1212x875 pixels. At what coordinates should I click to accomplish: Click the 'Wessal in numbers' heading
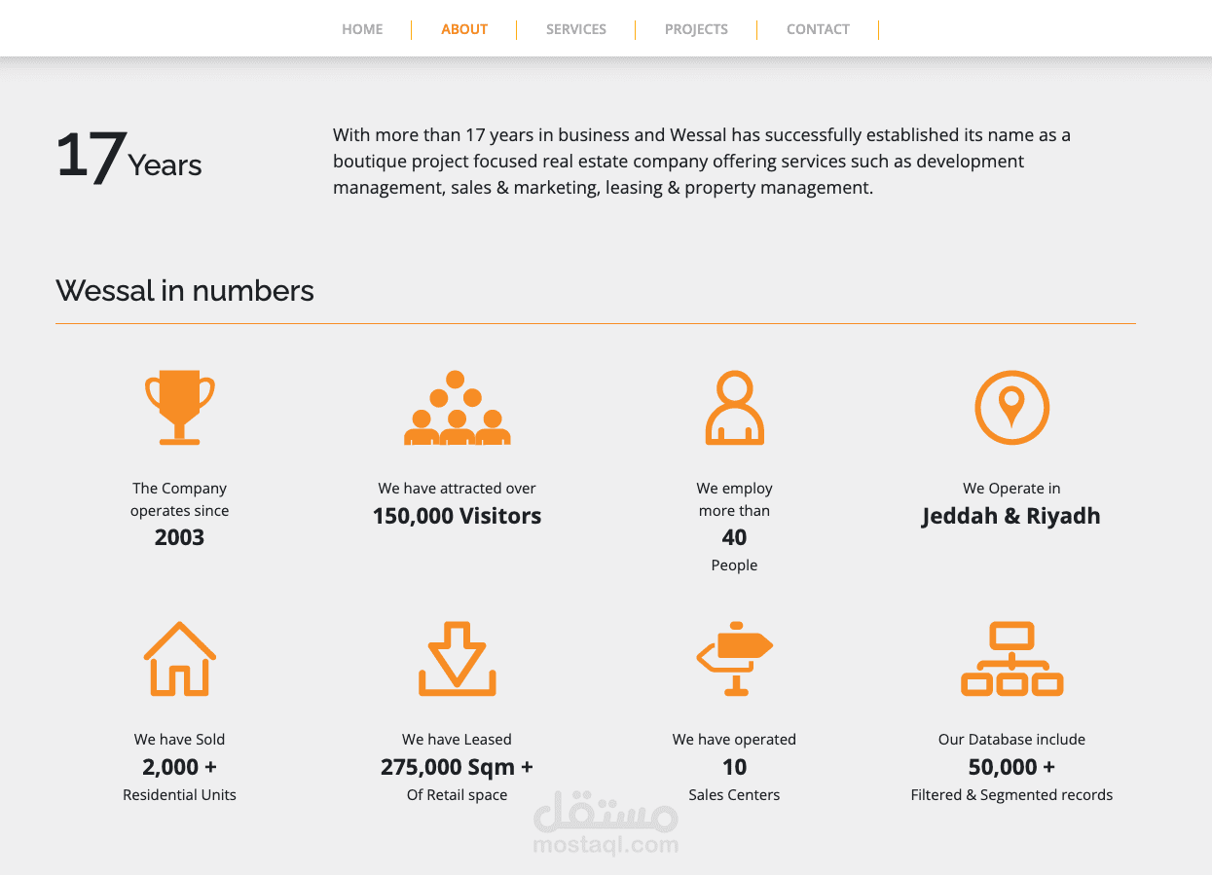[x=185, y=290]
